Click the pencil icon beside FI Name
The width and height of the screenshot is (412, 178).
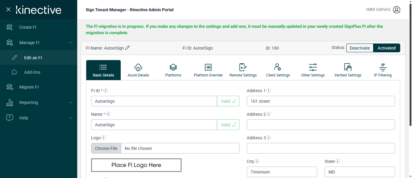click(x=127, y=48)
